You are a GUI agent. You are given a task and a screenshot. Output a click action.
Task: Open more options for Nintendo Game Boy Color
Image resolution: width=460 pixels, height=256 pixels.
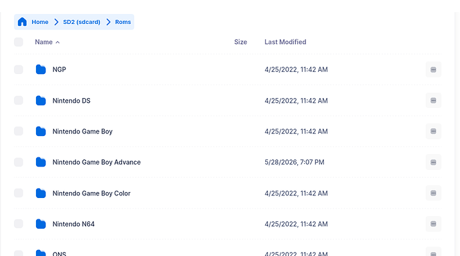point(433,193)
